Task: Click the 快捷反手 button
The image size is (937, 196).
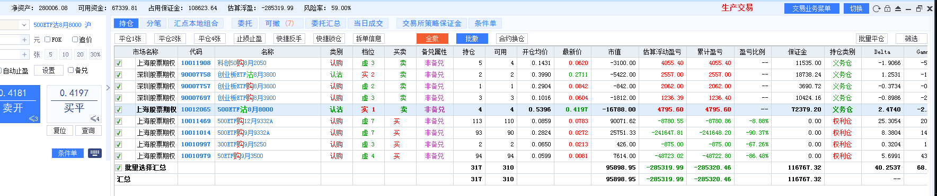Action: click(x=289, y=39)
